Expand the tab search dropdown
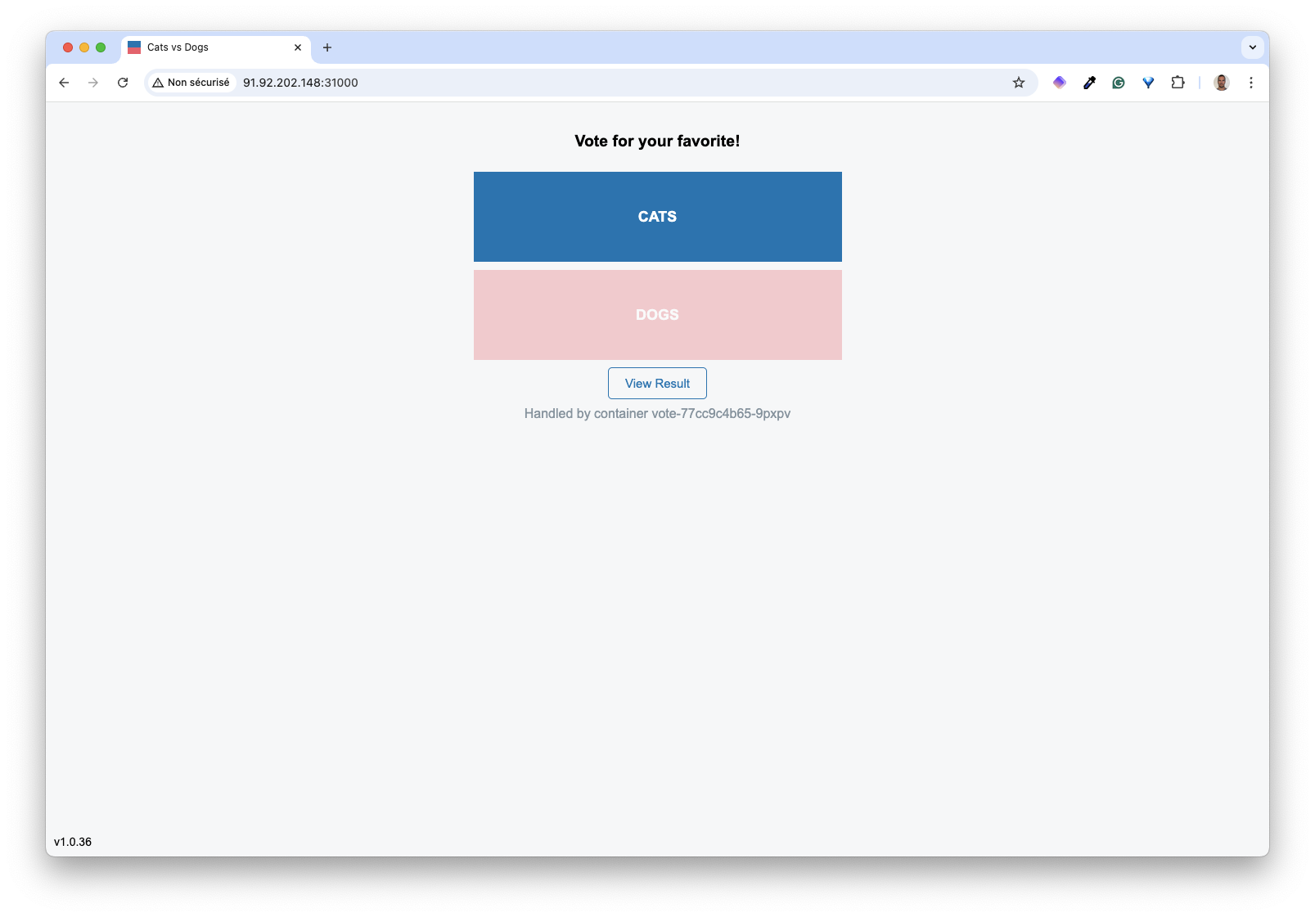The image size is (1315, 917). click(1252, 47)
